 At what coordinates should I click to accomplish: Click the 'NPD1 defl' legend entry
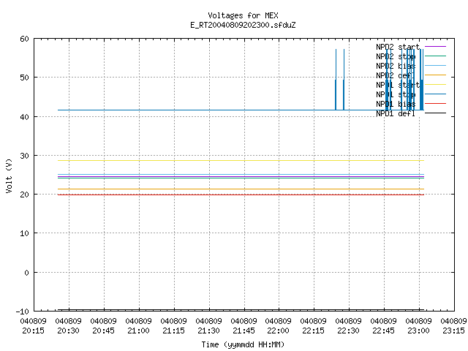[396, 114]
